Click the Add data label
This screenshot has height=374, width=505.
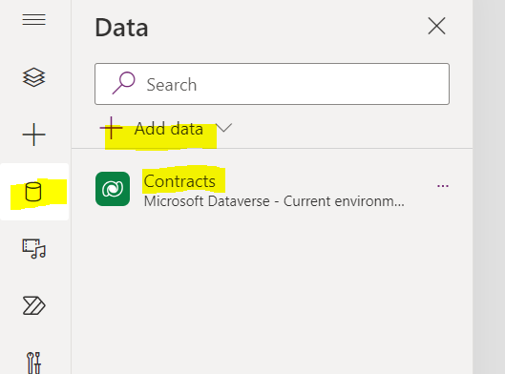[169, 129]
